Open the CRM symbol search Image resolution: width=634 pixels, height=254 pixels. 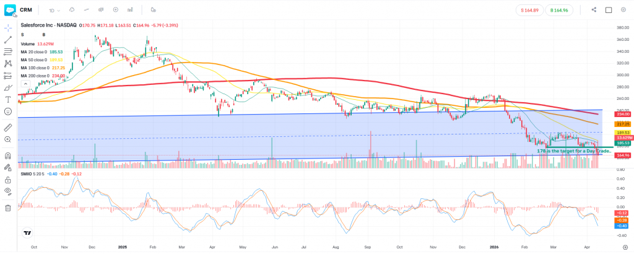(27, 10)
